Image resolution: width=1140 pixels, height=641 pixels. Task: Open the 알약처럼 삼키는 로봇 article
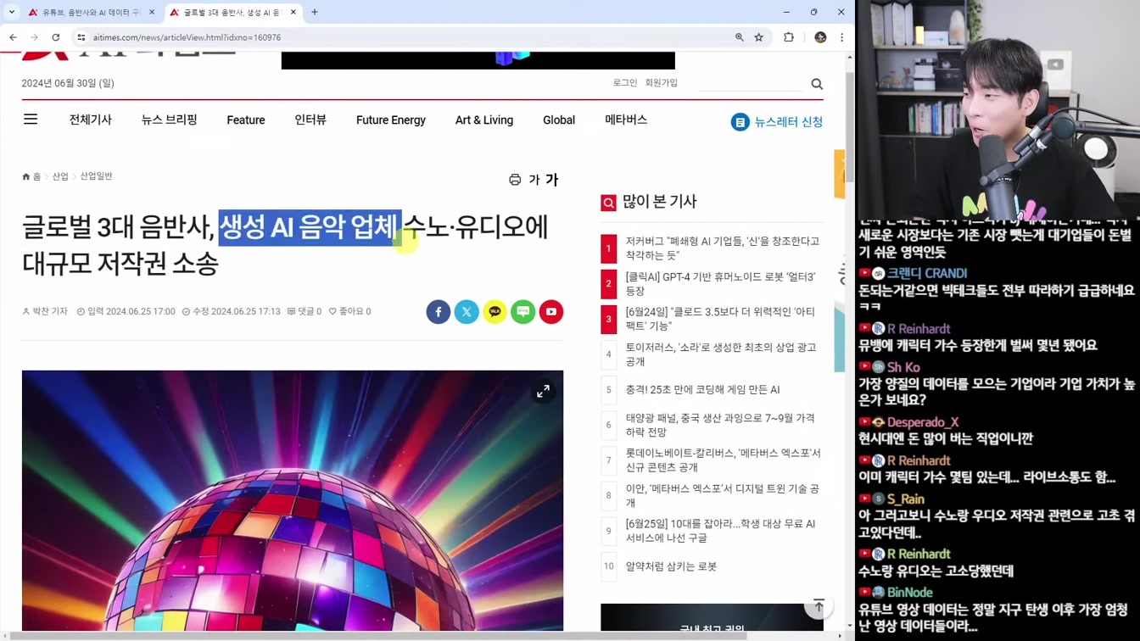(x=671, y=566)
